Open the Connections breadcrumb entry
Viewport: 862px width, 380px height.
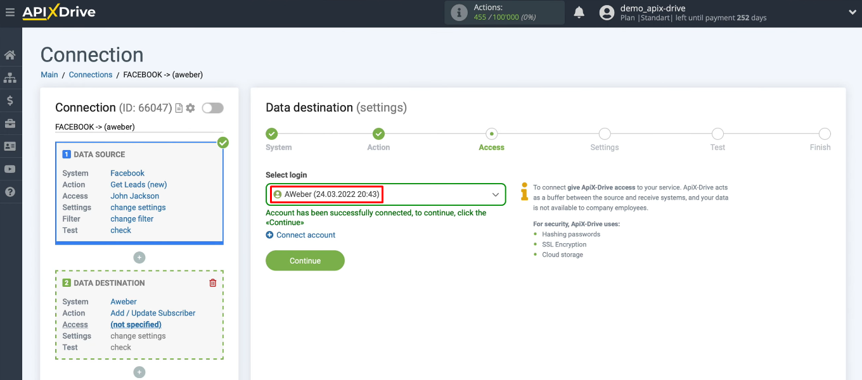(x=90, y=74)
